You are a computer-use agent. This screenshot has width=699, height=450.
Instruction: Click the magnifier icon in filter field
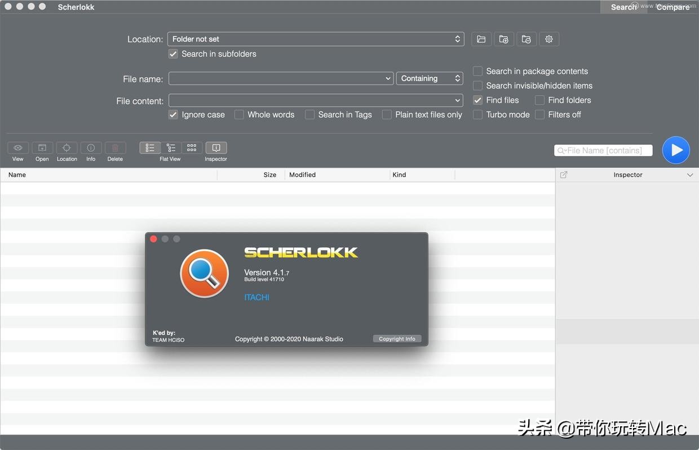pos(561,150)
